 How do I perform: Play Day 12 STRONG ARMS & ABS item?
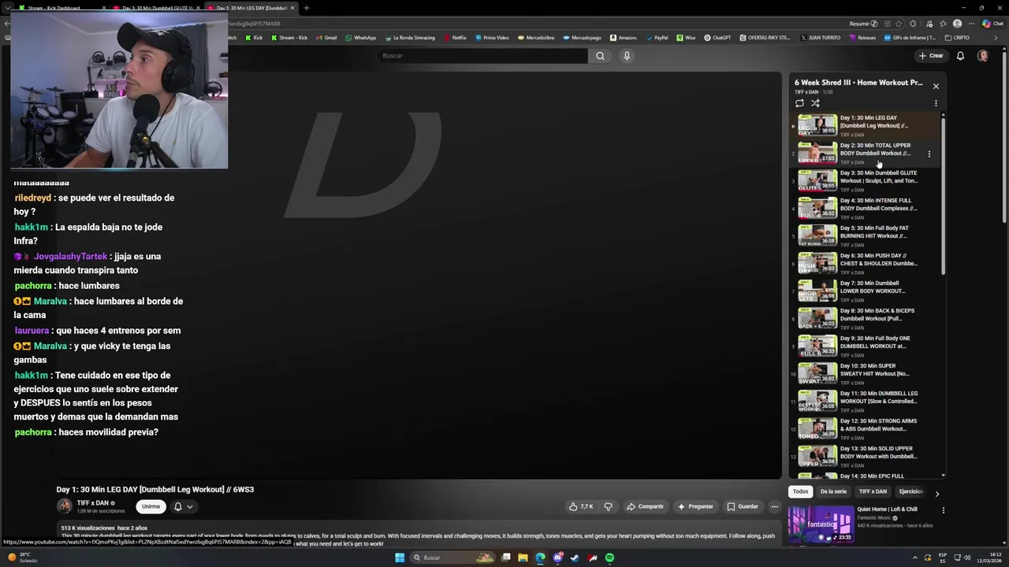click(x=866, y=429)
